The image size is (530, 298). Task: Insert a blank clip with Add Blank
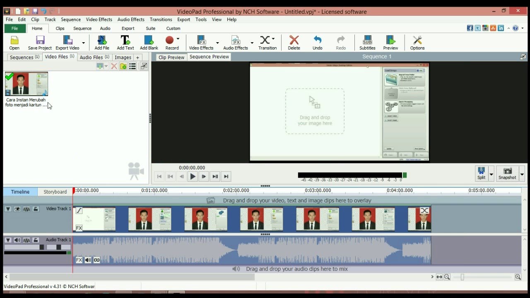149,43
